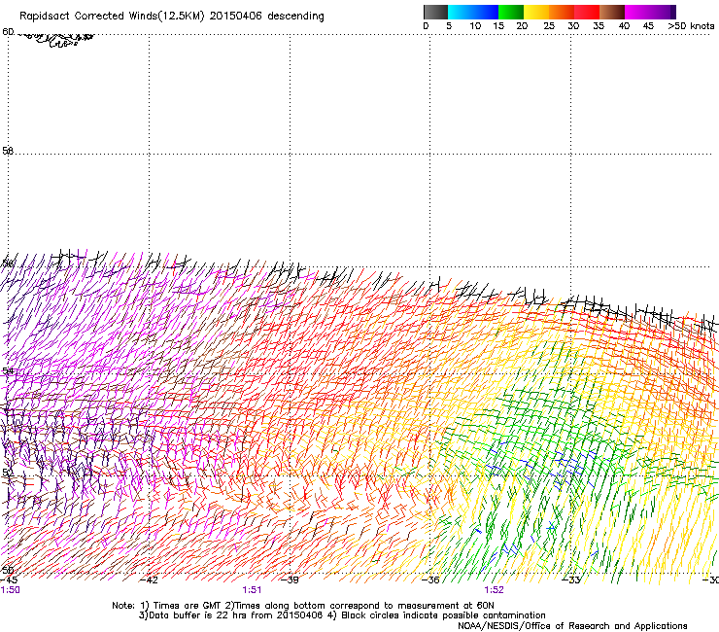Click the cyan-blue 5-15 knots legend swatch
Viewport: 719px width, 632px height.
click(473, 12)
